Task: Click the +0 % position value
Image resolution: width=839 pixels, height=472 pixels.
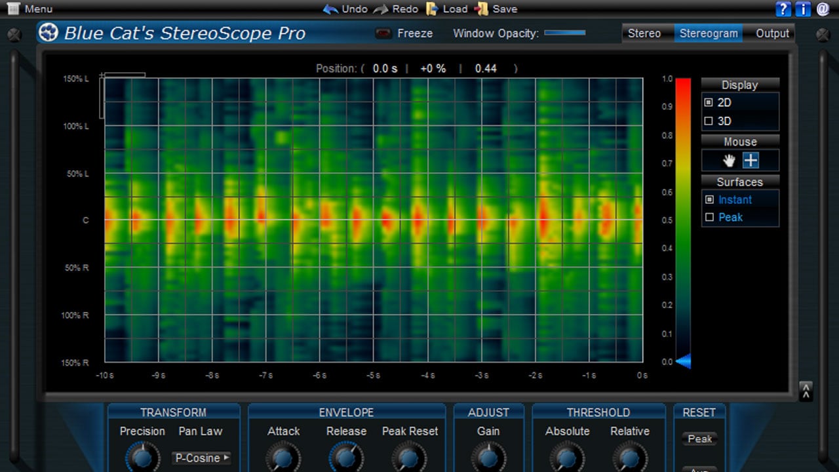Action: [433, 68]
